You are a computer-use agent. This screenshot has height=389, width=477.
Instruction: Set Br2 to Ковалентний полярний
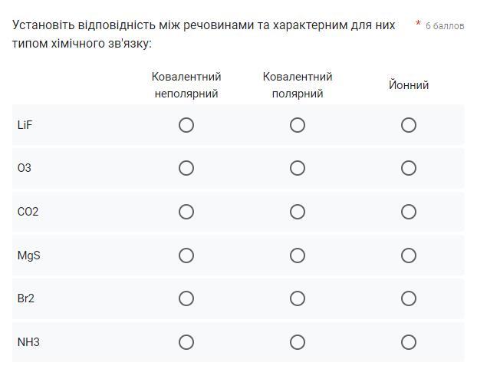tap(298, 298)
